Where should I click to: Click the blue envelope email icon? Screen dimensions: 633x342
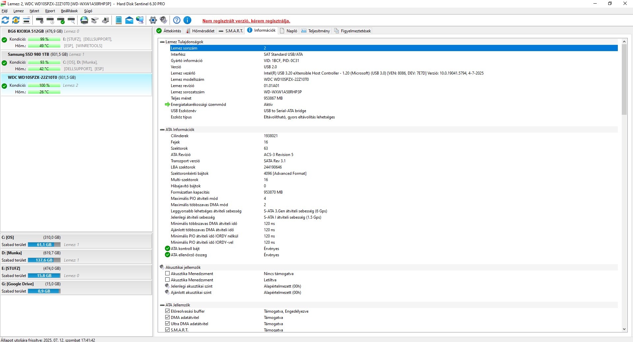(129, 20)
